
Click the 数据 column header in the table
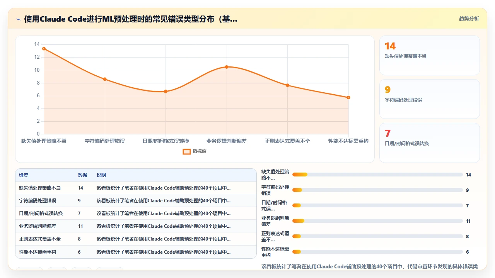point(82,175)
